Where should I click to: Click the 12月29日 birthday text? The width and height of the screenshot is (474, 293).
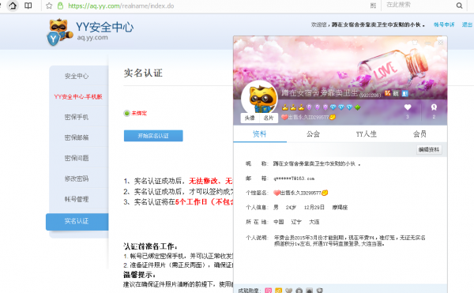314,207
